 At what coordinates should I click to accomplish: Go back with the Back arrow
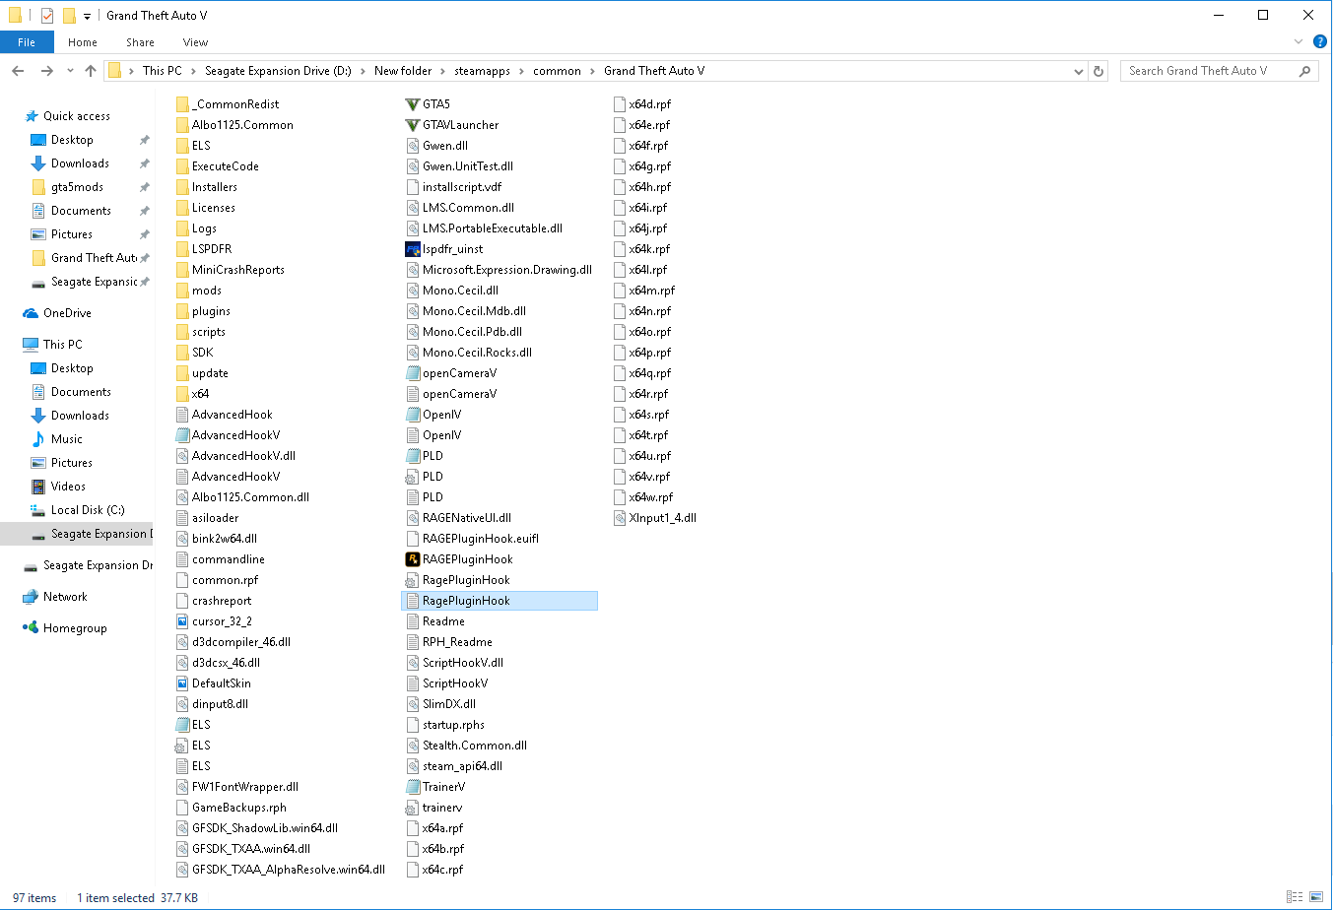pos(18,71)
